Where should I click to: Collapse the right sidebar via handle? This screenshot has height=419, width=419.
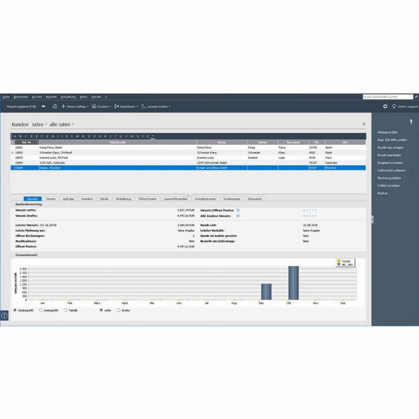[372, 220]
